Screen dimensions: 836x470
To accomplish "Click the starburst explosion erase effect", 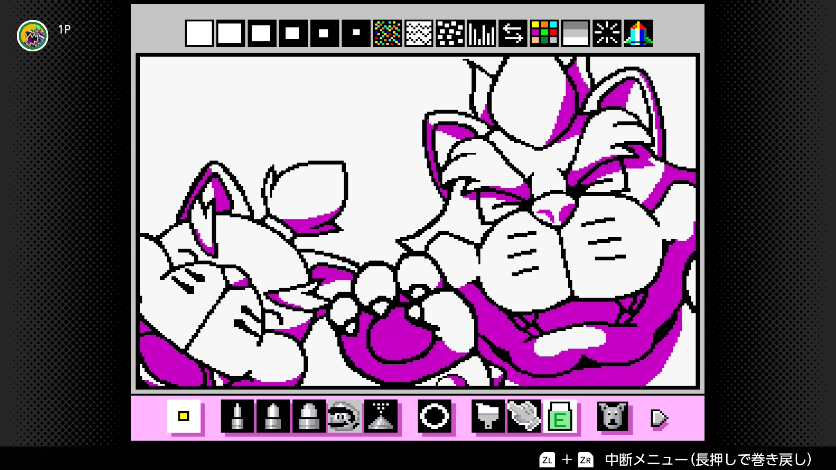I will coord(607,34).
